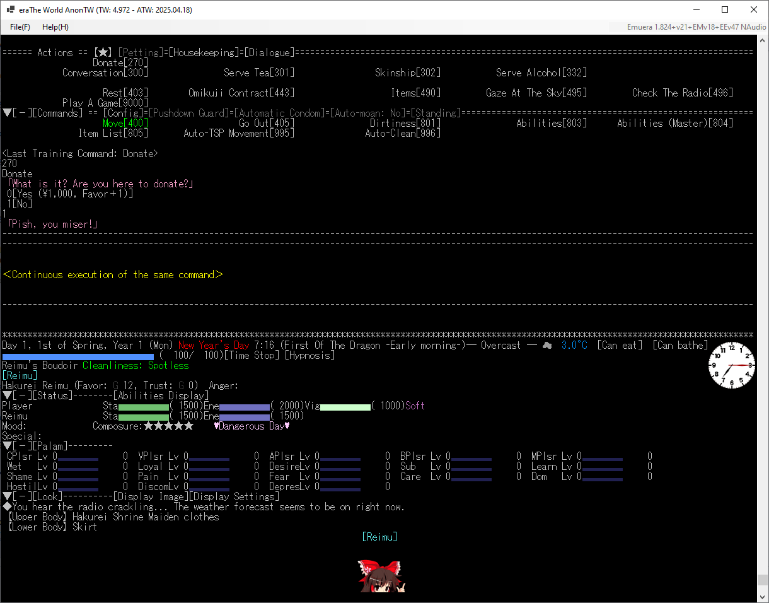Open the File menu

coord(20,27)
